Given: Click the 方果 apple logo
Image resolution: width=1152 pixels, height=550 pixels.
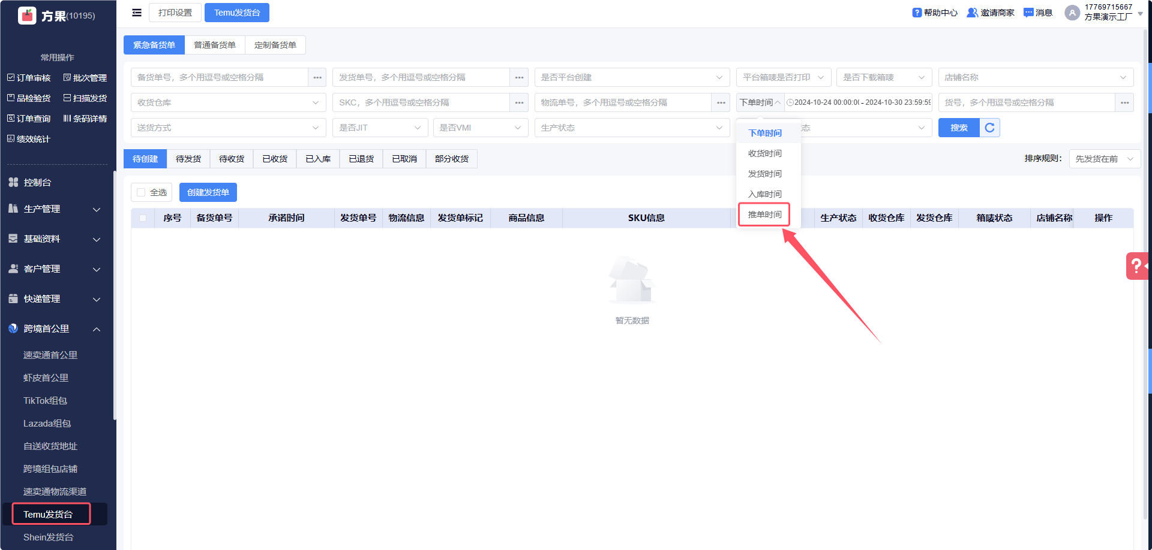Looking at the screenshot, I should pos(27,16).
